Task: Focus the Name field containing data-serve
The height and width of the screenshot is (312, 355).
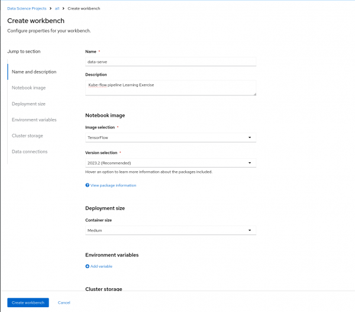Action: point(170,62)
